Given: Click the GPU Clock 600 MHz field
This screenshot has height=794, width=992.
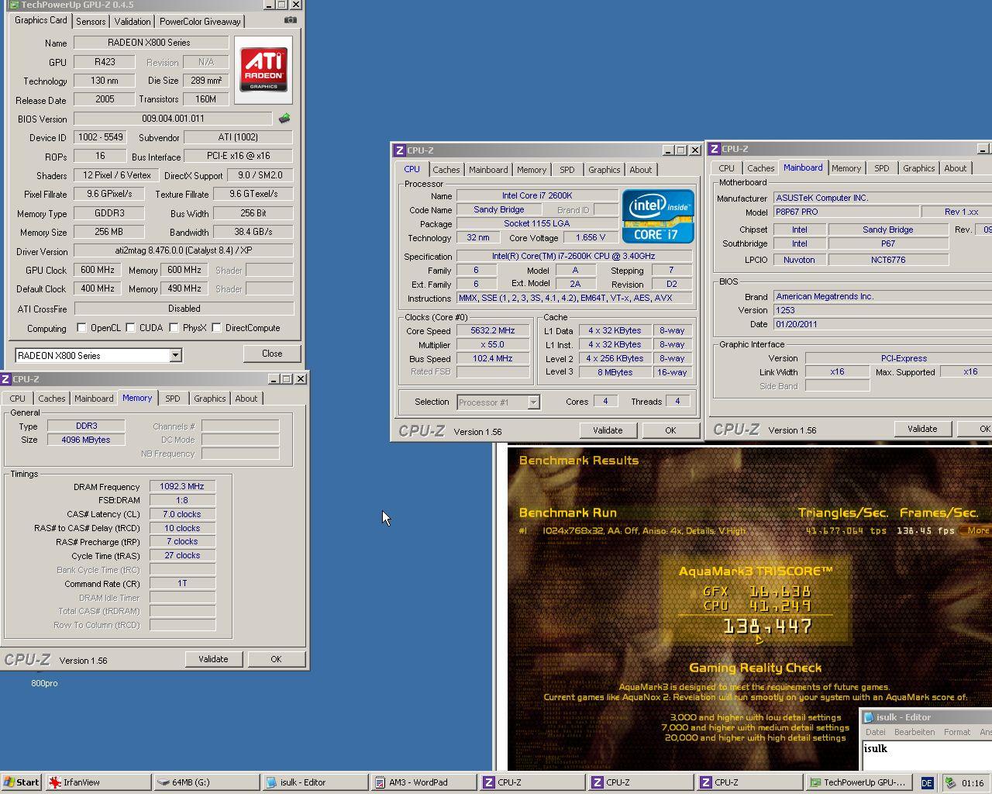Looking at the screenshot, I should coord(98,270).
